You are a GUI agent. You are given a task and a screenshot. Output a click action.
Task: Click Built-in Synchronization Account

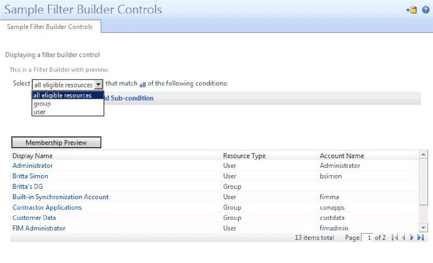coord(60,197)
